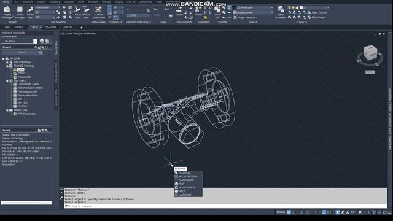Switch to the PIPING drawing tab

[x=19, y=27]
